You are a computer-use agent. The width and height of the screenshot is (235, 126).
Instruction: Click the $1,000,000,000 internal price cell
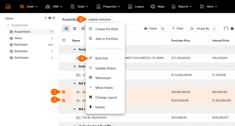tap(222, 100)
